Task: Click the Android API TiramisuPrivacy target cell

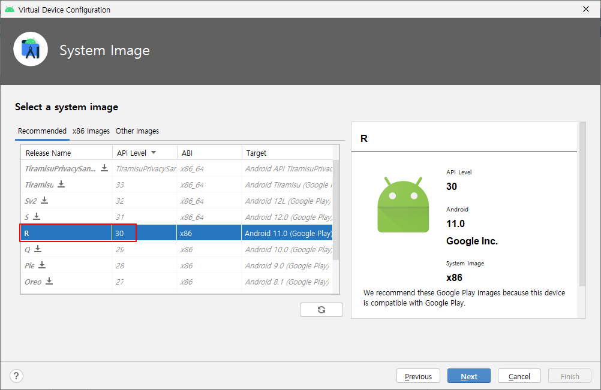Action: coord(289,168)
